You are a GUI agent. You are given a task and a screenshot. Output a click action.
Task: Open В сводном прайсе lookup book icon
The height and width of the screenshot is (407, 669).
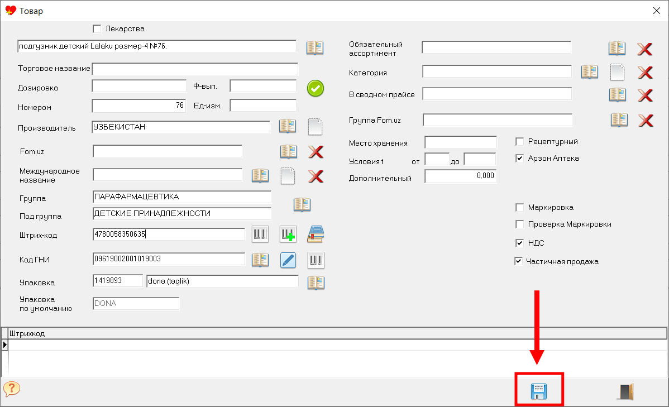pyautogui.click(x=618, y=94)
